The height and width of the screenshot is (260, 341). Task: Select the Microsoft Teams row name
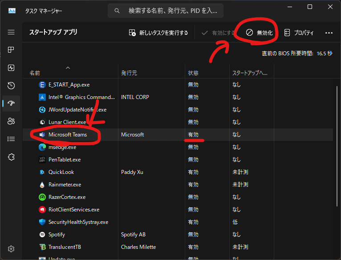[x=68, y=135]
